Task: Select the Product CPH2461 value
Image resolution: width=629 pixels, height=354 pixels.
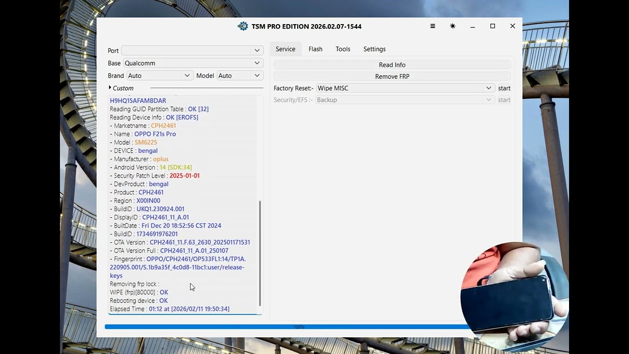Action: coord(151,192)
